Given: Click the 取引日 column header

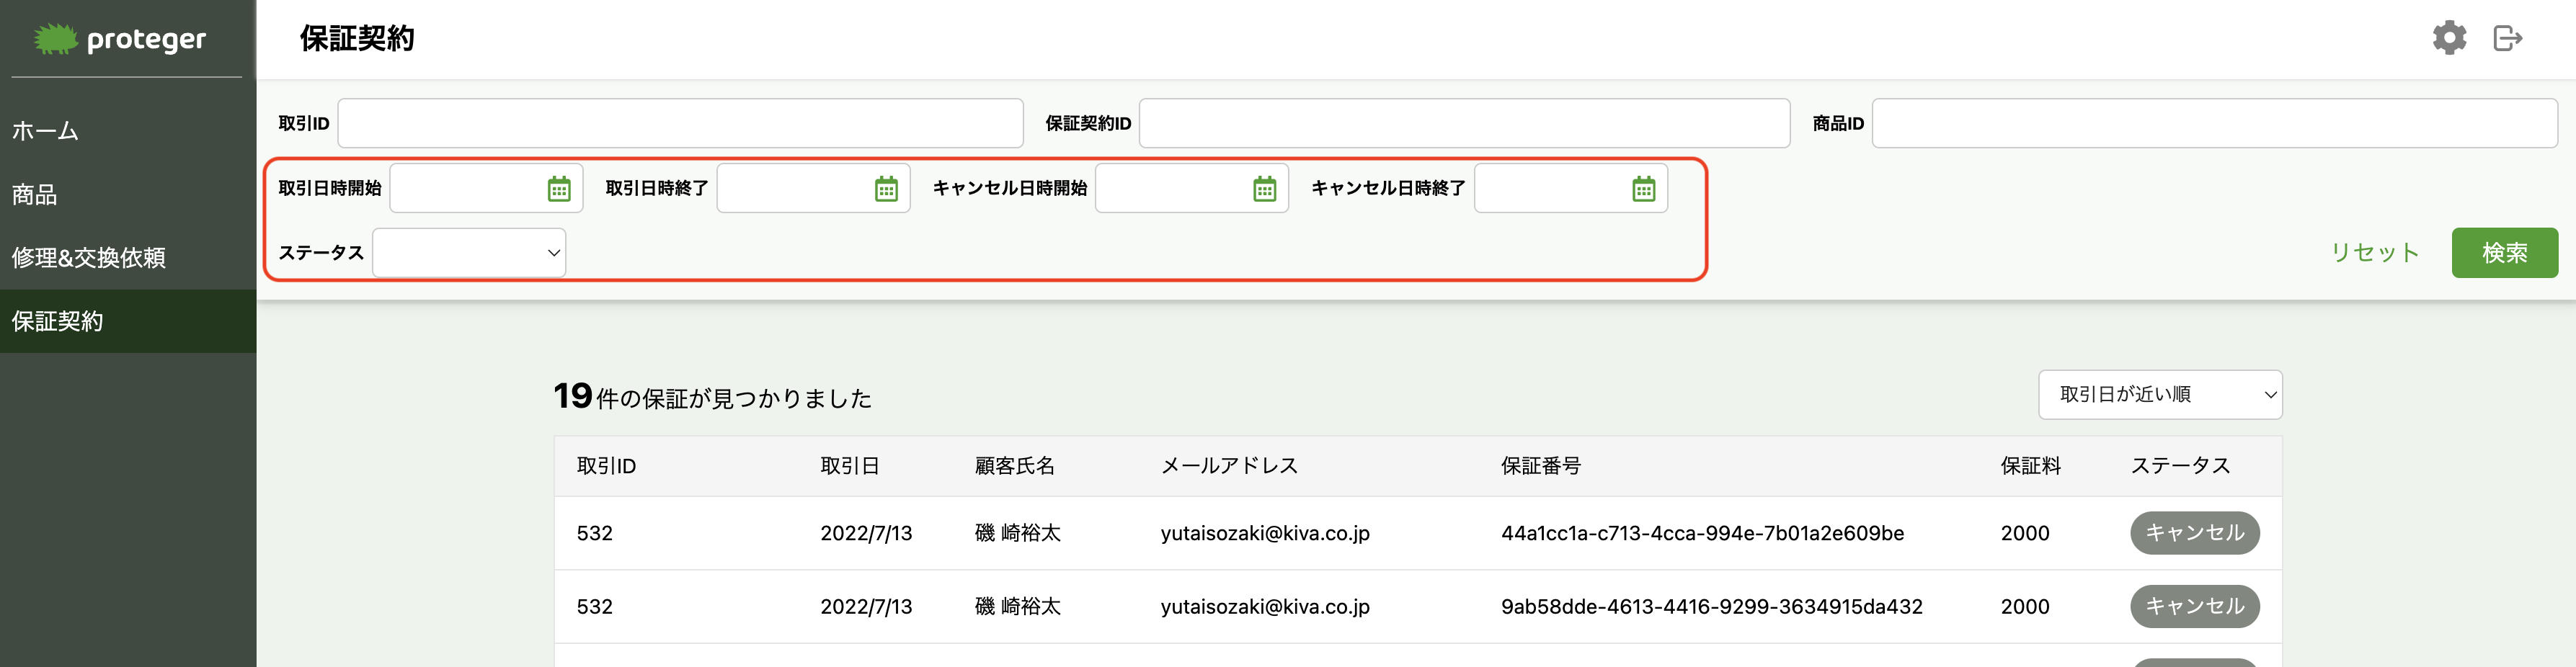Looking at the screenshot, I should (850, 466).
